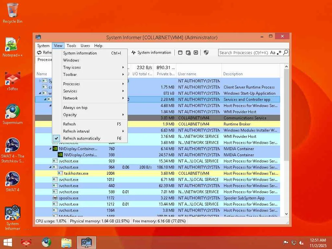
Task: Toggle Always on top in View menu
Action: [x=90, y=108]
